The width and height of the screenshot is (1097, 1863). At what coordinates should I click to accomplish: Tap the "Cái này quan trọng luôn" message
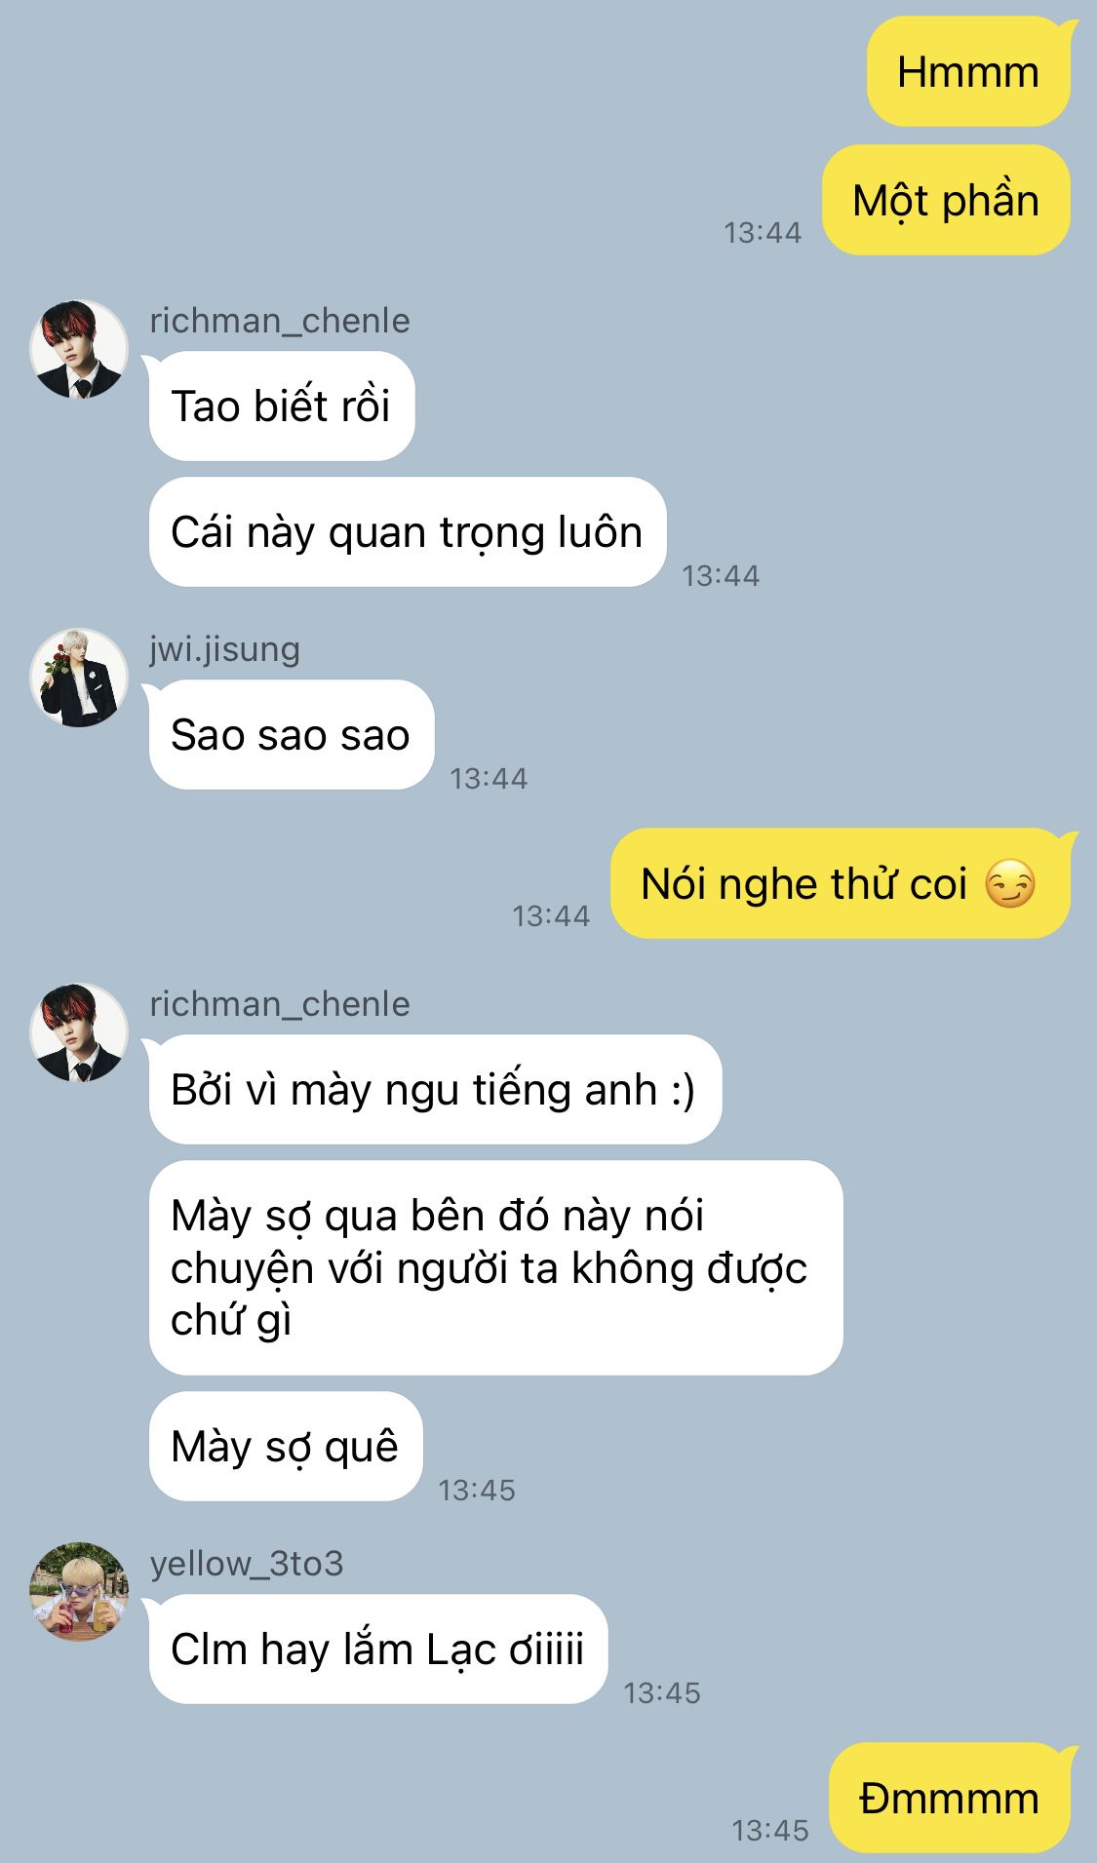click(x=408, y=532)
